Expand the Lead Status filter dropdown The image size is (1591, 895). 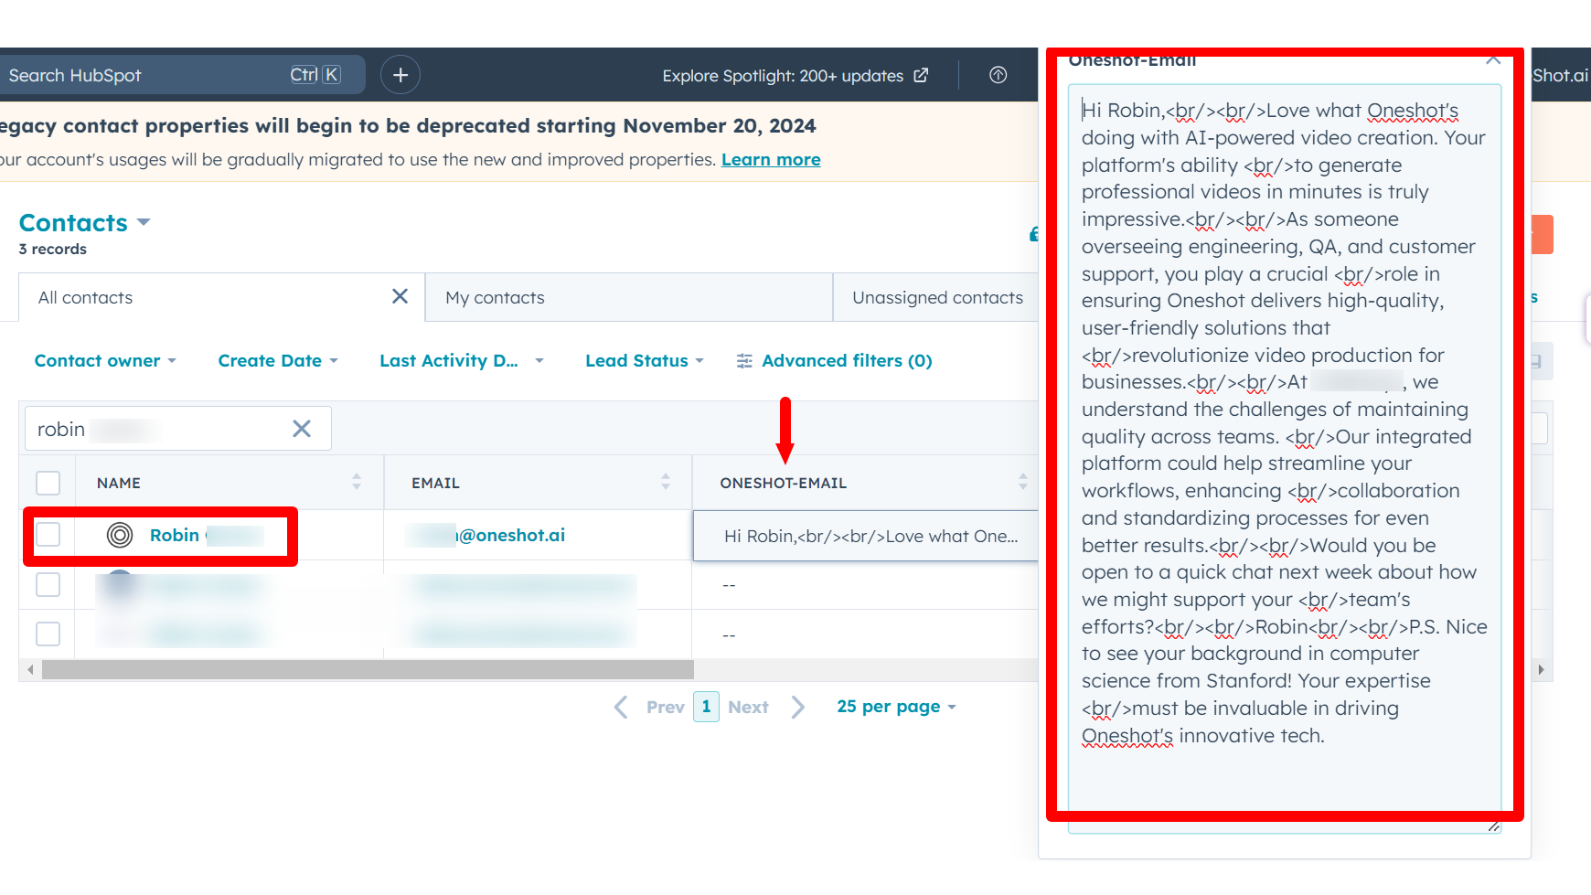coord(645,361)
